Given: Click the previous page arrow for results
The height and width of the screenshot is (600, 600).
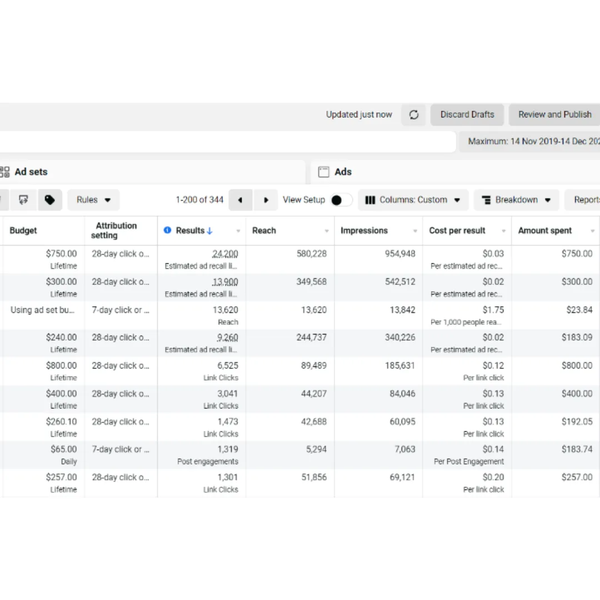Looking at the screenshot, I should click(x=240, y=199).
